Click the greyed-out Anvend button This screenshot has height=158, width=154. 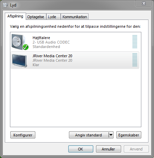point(136,149)
